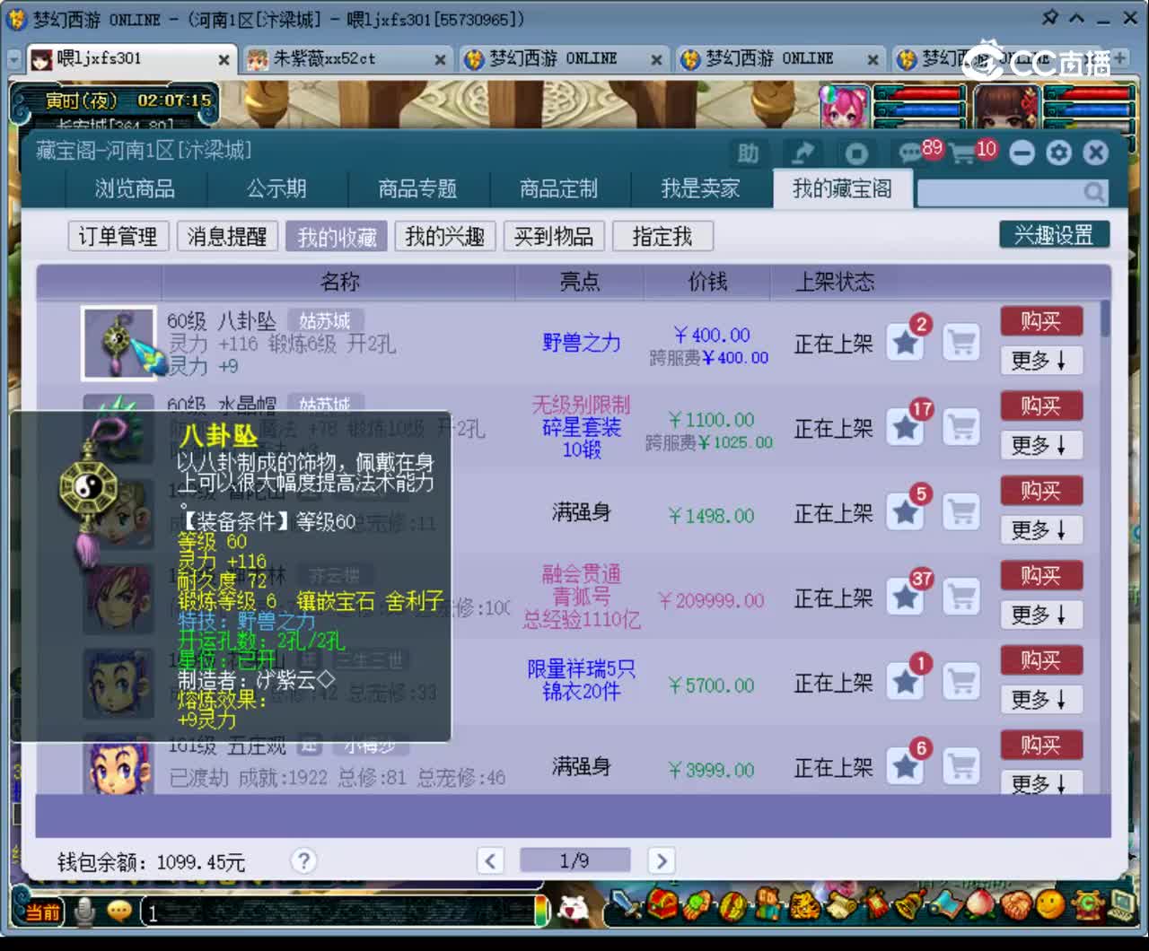Open 消息提醒 sub-tab
This screenshot has height=951, width=1149.
point(227,237)
